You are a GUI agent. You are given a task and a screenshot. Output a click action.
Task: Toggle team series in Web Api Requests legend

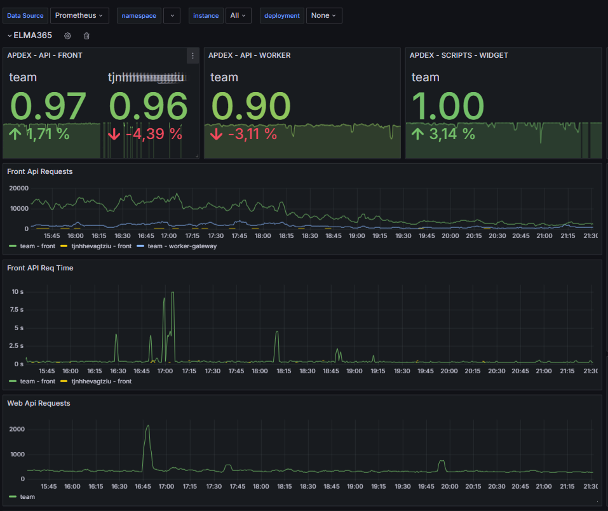(x=27, y=496)
